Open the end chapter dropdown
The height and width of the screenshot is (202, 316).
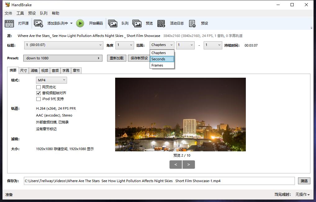pyautogui.click(x=213, y=45)
